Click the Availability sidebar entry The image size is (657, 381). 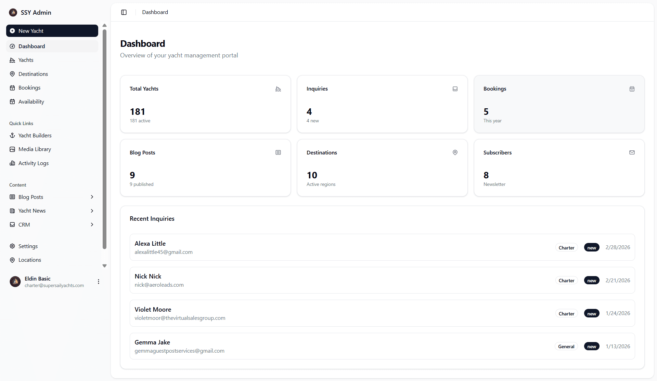pos(31,101)
